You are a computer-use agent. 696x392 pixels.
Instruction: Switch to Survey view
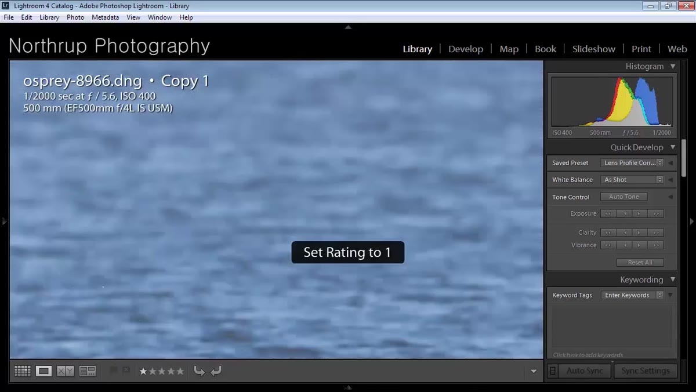(88, 371)
